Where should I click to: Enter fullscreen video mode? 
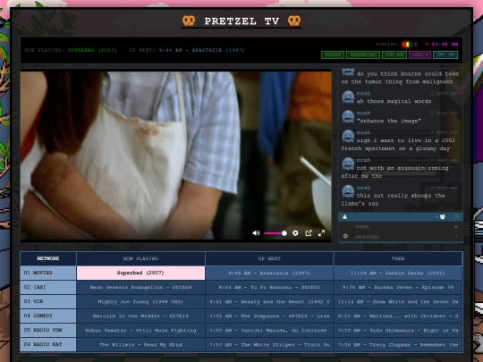321,233
